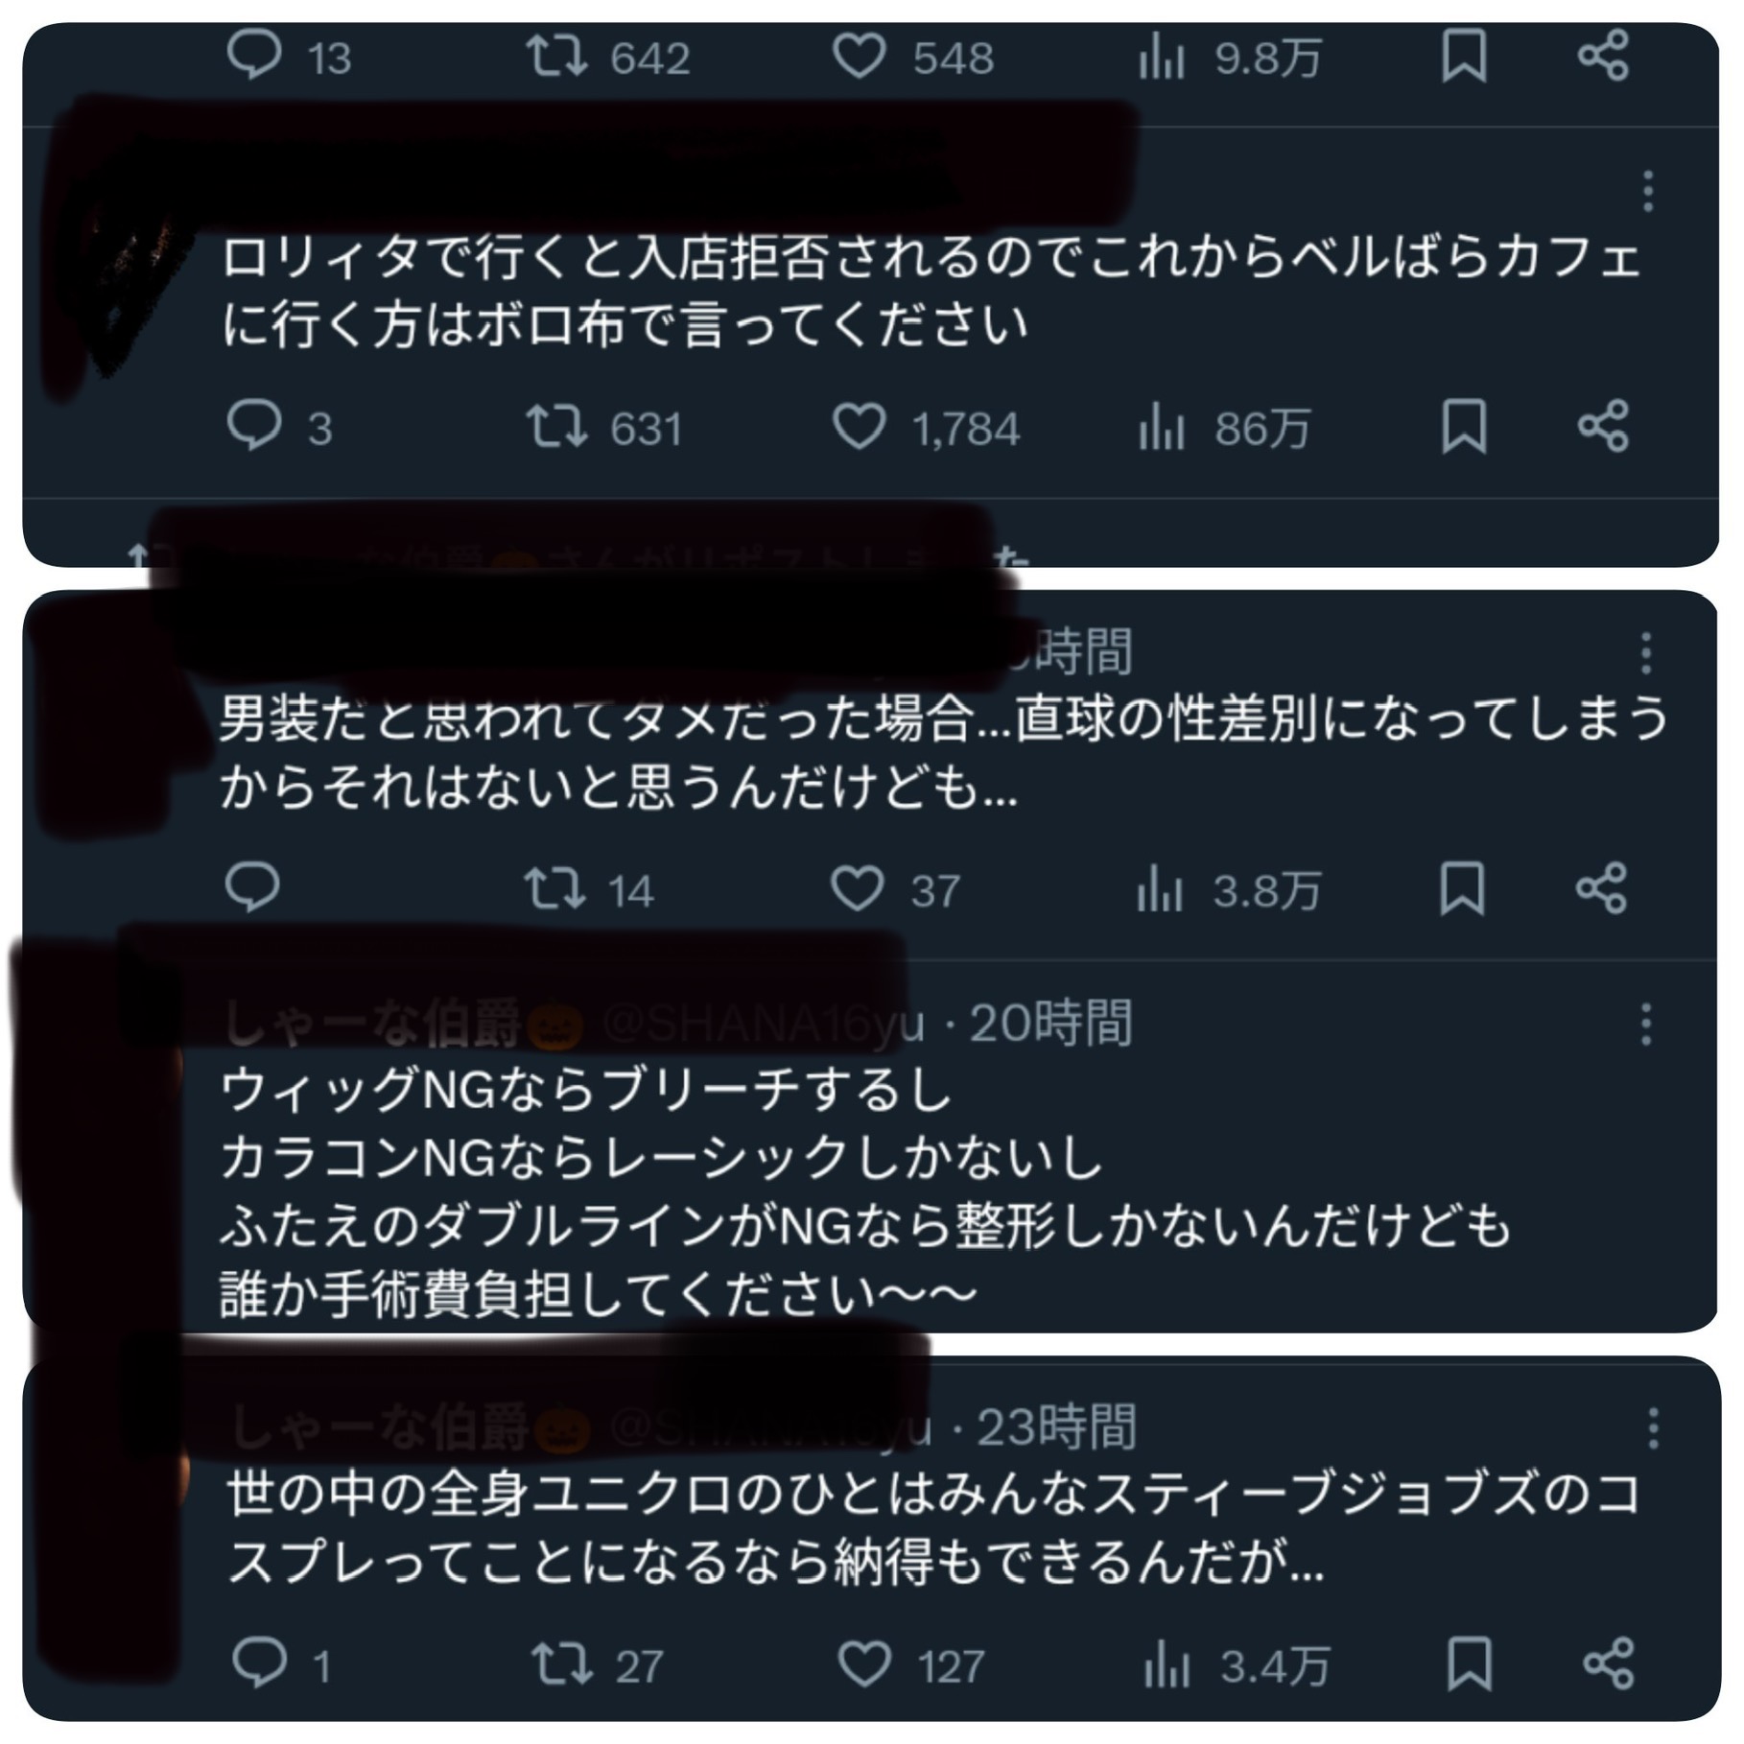1744x1744 pixels.
Task: Open the 23時間 timestamp of the tweet
Action: pos(1056,1427)
